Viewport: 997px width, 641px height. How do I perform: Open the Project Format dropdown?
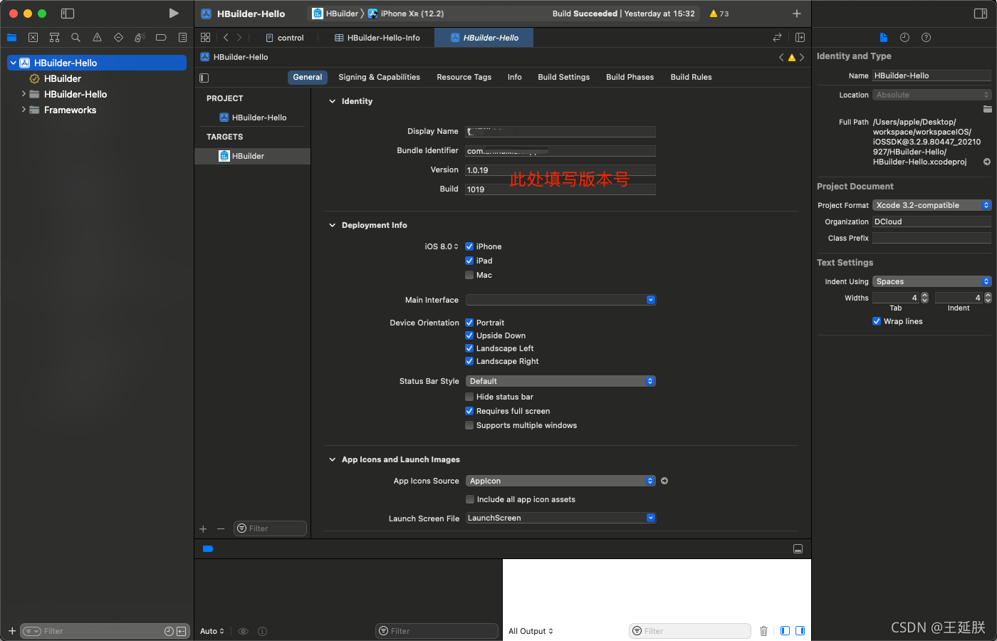click(x=931, y=205)
